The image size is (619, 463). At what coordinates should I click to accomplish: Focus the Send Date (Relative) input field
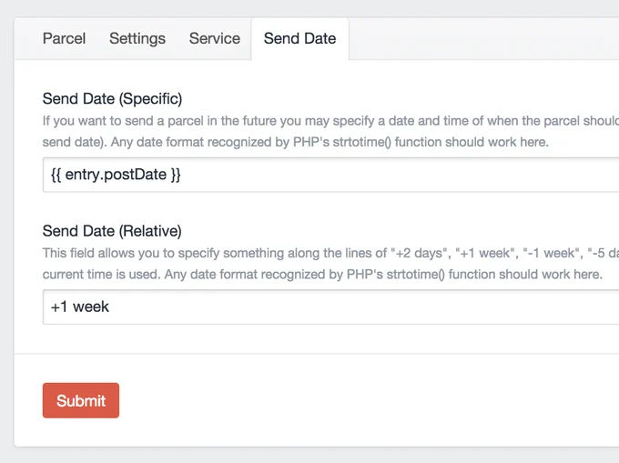330,307
